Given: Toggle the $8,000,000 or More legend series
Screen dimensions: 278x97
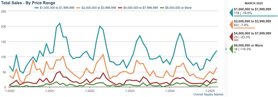Looking at the screenshot, I should (x=175, y=8).
